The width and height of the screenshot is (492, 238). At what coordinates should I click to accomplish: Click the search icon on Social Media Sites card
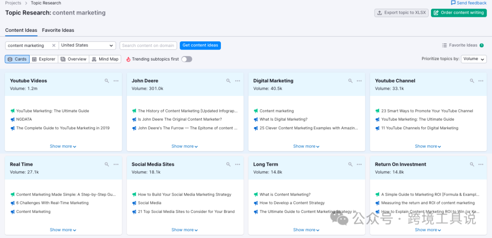(x=228, y=164)
